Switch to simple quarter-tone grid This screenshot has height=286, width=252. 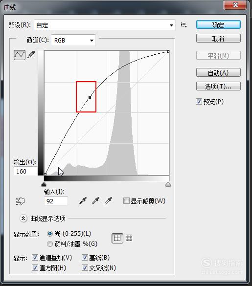(x=117, y=238)
